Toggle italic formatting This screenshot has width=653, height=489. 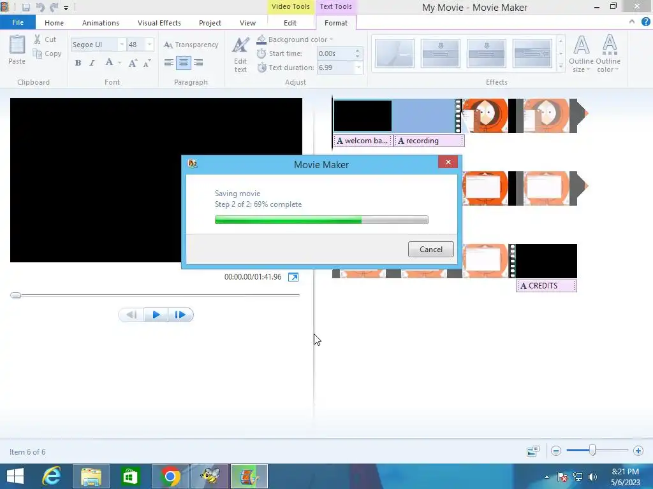click(x=92, y=63)
